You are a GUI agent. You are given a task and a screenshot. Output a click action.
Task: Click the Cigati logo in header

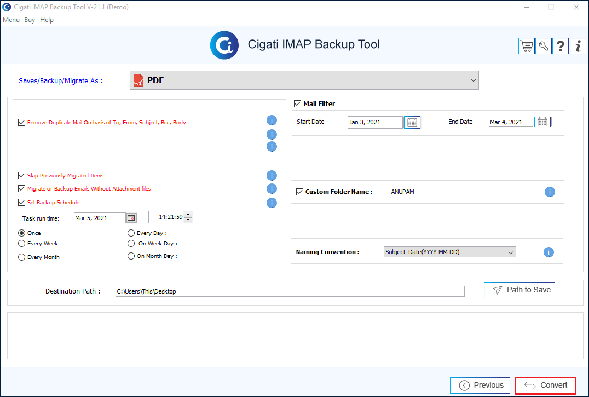(x=224, y=45)
